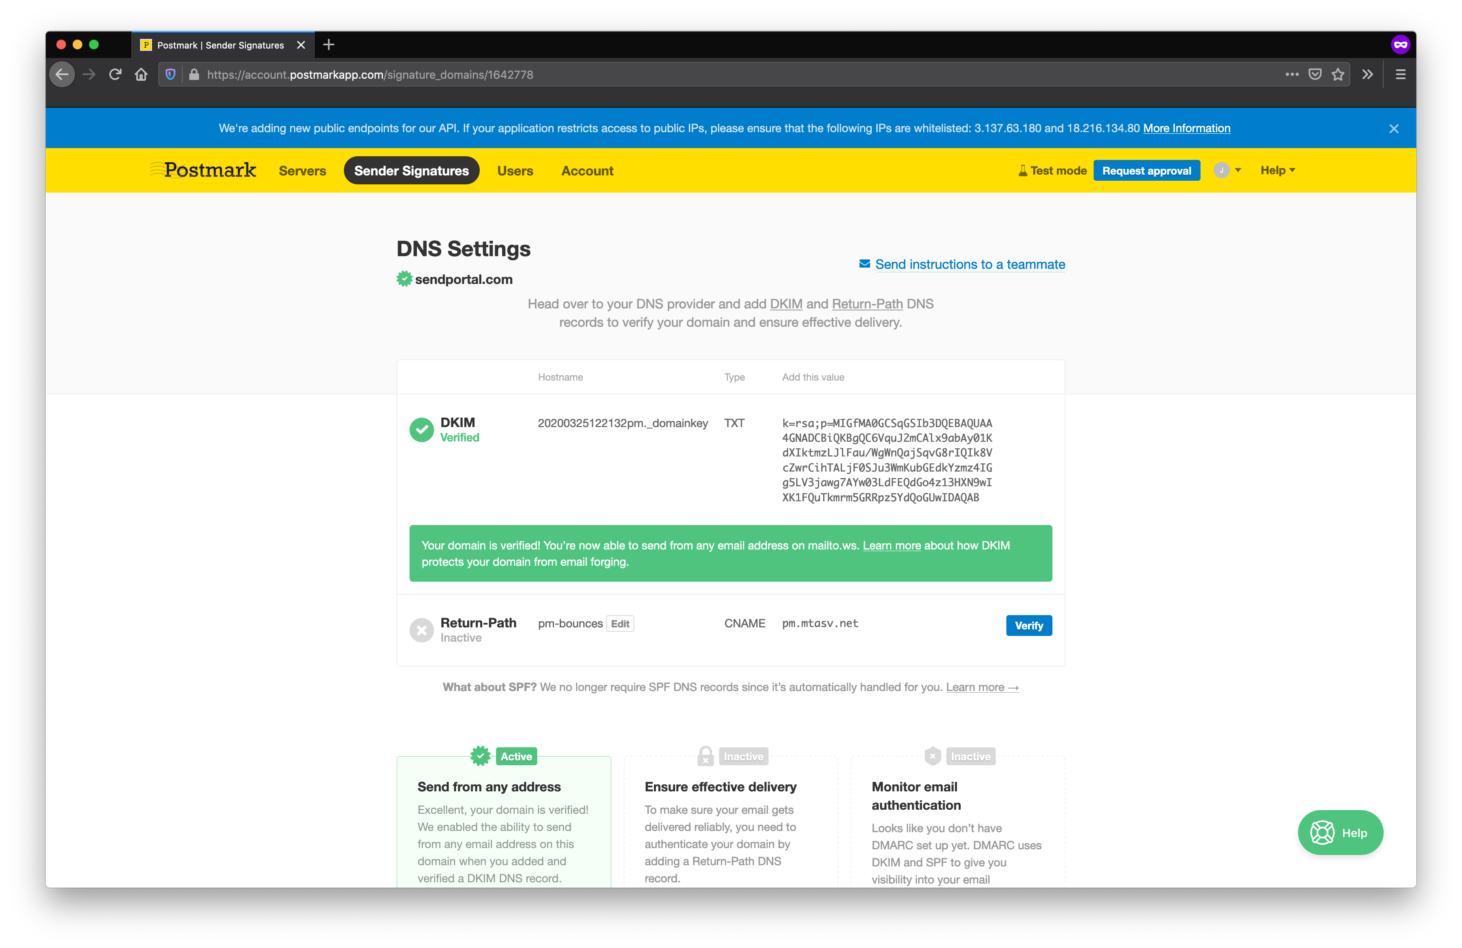Click the DKIM key value text
The image size is (1462, 948).
point(887,460)
